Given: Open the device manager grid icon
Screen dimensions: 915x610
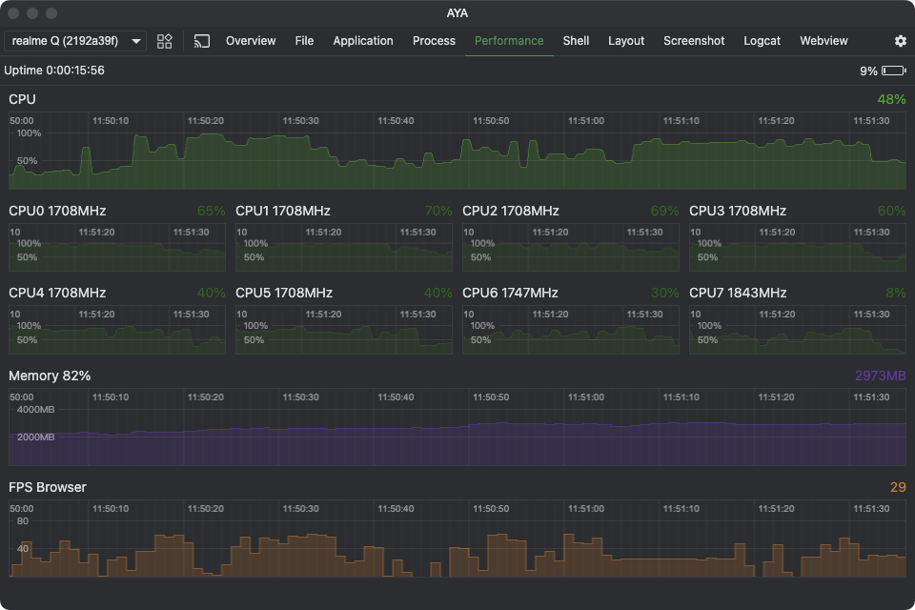Looking at the screenshot, I should coord(165,41).
